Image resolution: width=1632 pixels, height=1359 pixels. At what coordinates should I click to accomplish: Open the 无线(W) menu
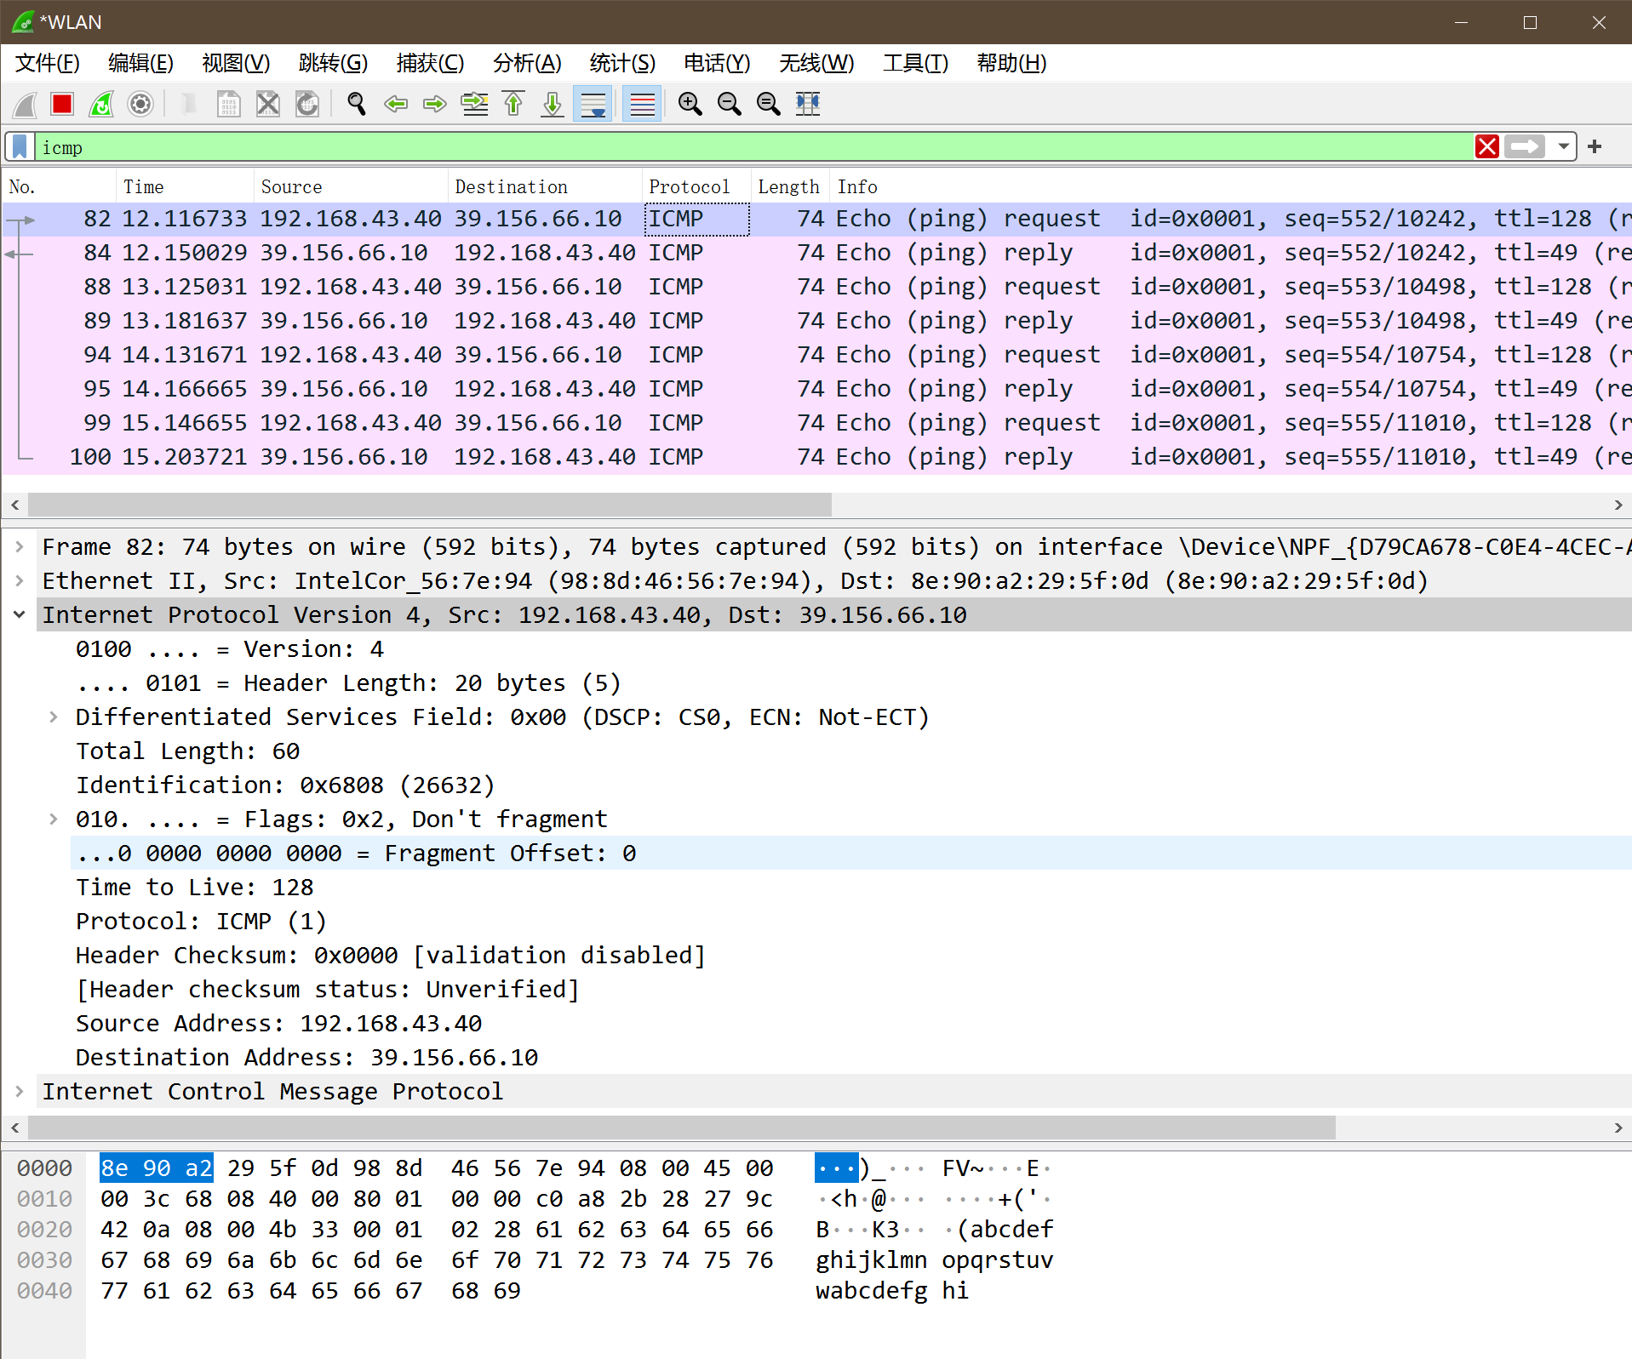pos(816,63)
